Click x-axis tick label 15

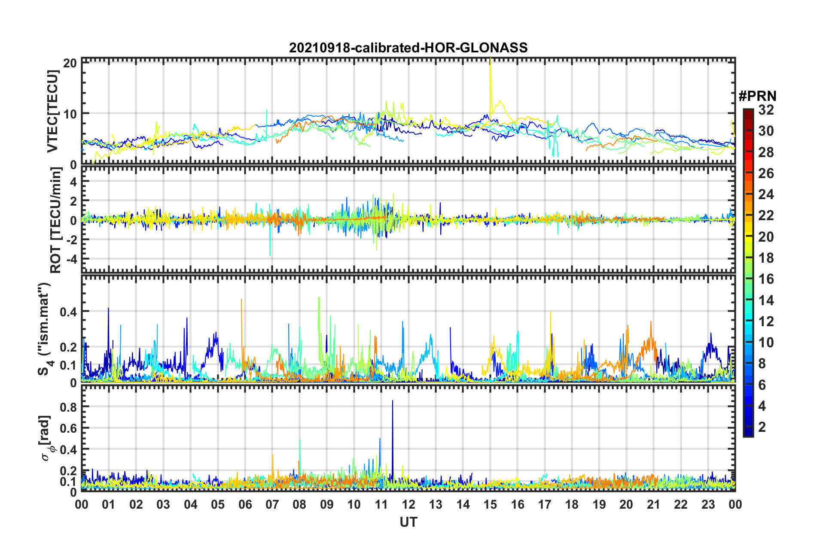pos(490,504)
